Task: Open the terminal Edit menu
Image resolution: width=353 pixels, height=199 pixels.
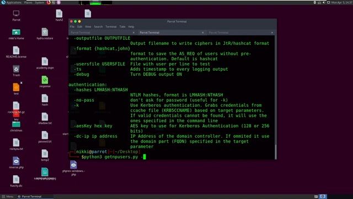Action: (x=79, y=27)
